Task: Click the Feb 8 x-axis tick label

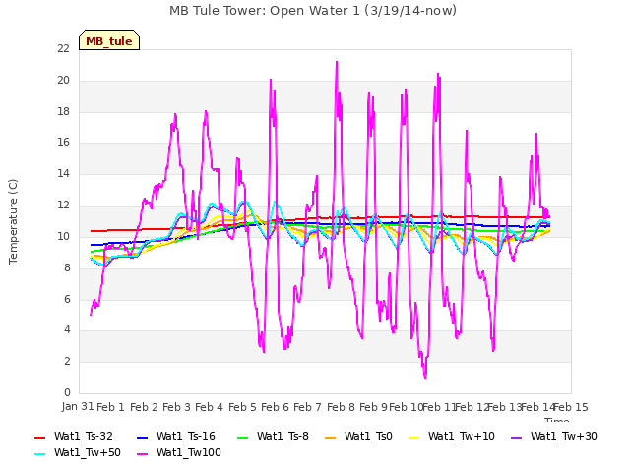Action: [x=341, y=407]
